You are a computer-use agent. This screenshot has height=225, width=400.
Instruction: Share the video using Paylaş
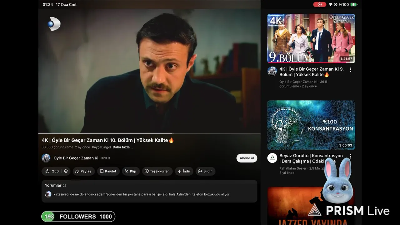[x=83, y=171]
